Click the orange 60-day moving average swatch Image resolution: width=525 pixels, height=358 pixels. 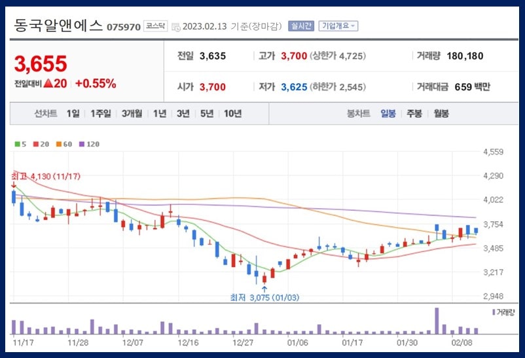(x=59, y=144)
